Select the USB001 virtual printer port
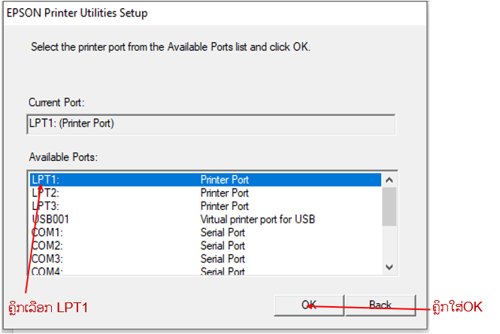500x334 pixels. [x=113, y=220]
